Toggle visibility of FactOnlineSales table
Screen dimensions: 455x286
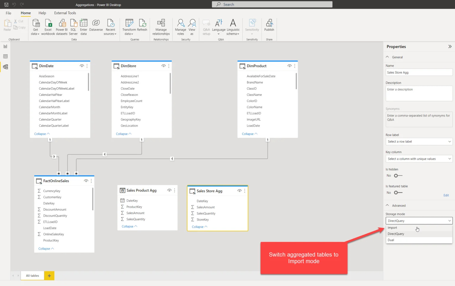[x=86, y=181]
